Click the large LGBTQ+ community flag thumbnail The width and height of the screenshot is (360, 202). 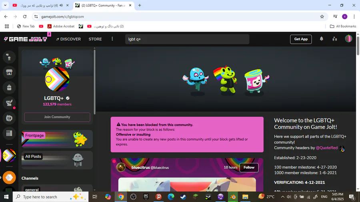[x=57, y=79]
